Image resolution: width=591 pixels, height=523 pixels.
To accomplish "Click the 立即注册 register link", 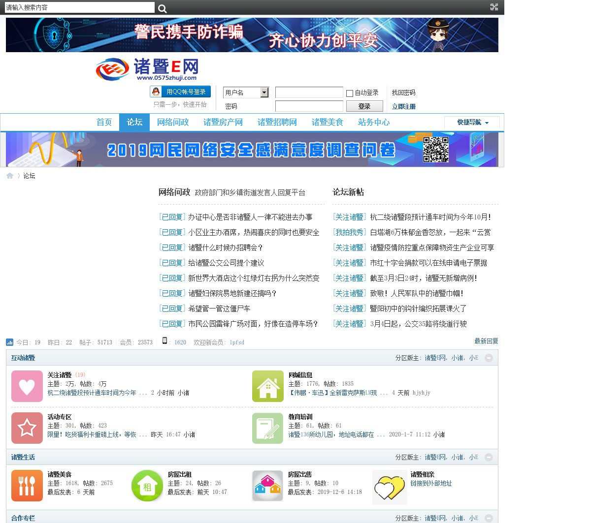I will (x=403, y=106).
